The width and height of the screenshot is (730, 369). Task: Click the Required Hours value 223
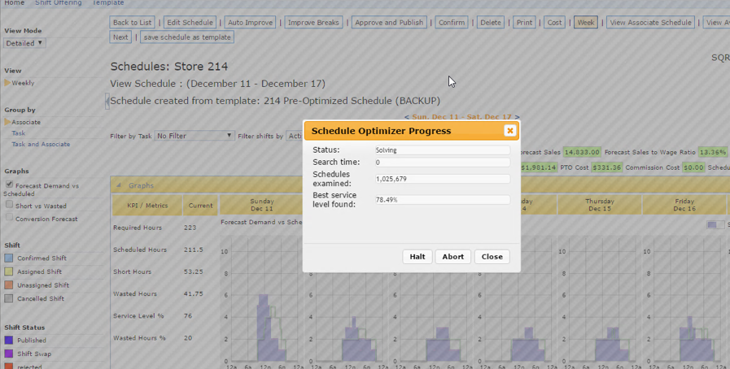tap(190, 228)
